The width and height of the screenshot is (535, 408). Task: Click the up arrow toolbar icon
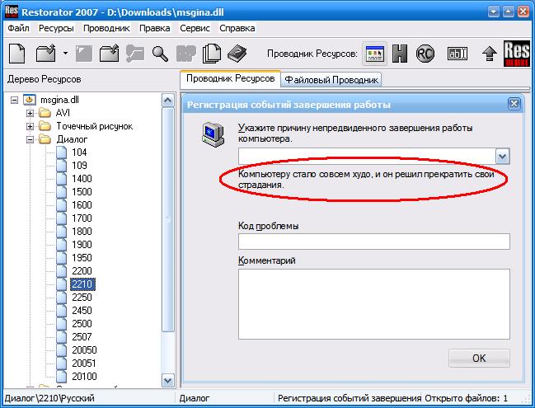coord(490,54)
